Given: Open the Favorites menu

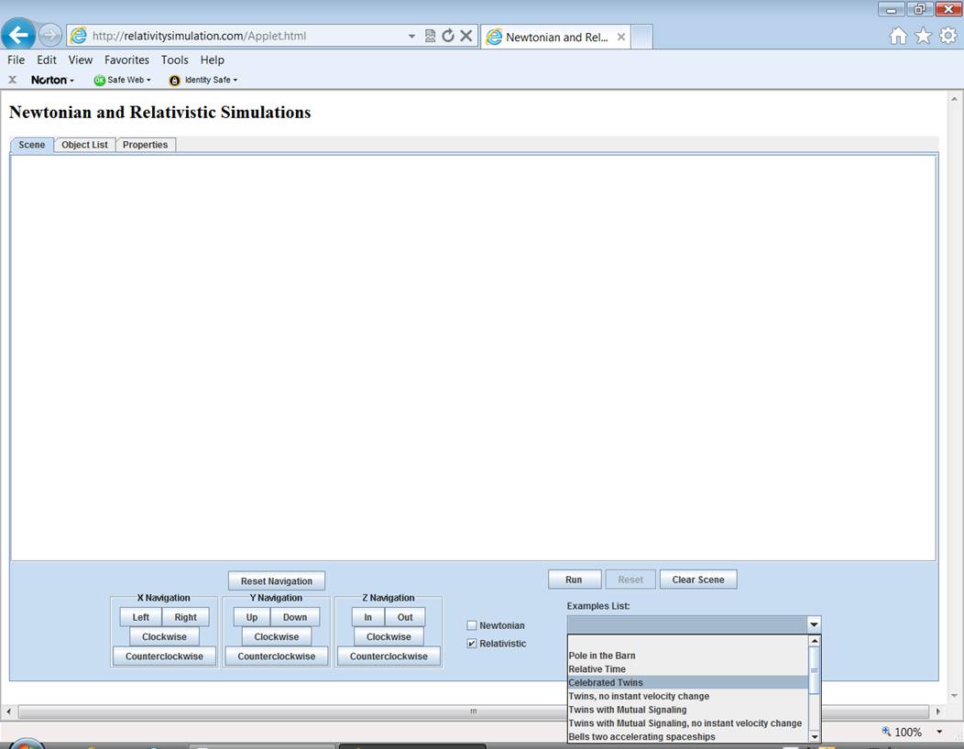Looking at the screenshot, I should tap(126, 60).
